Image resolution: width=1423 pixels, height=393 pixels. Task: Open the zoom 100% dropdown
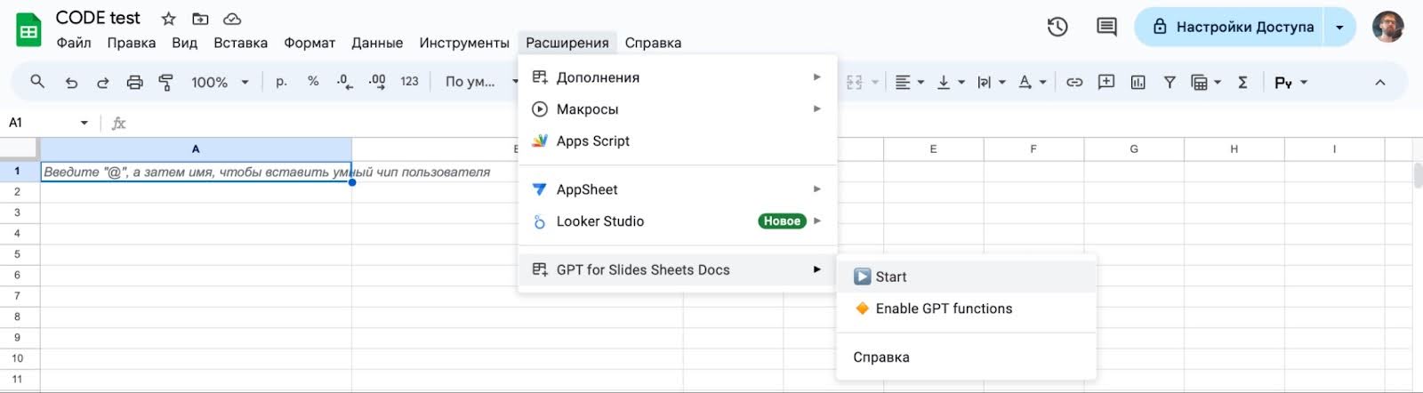[220, 82]
